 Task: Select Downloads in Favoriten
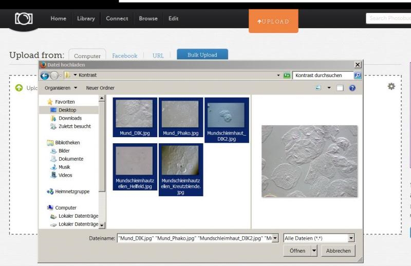[x=70, y=118]
